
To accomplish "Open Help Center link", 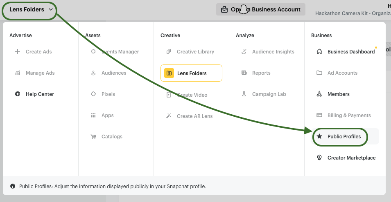I will point(40,94).
